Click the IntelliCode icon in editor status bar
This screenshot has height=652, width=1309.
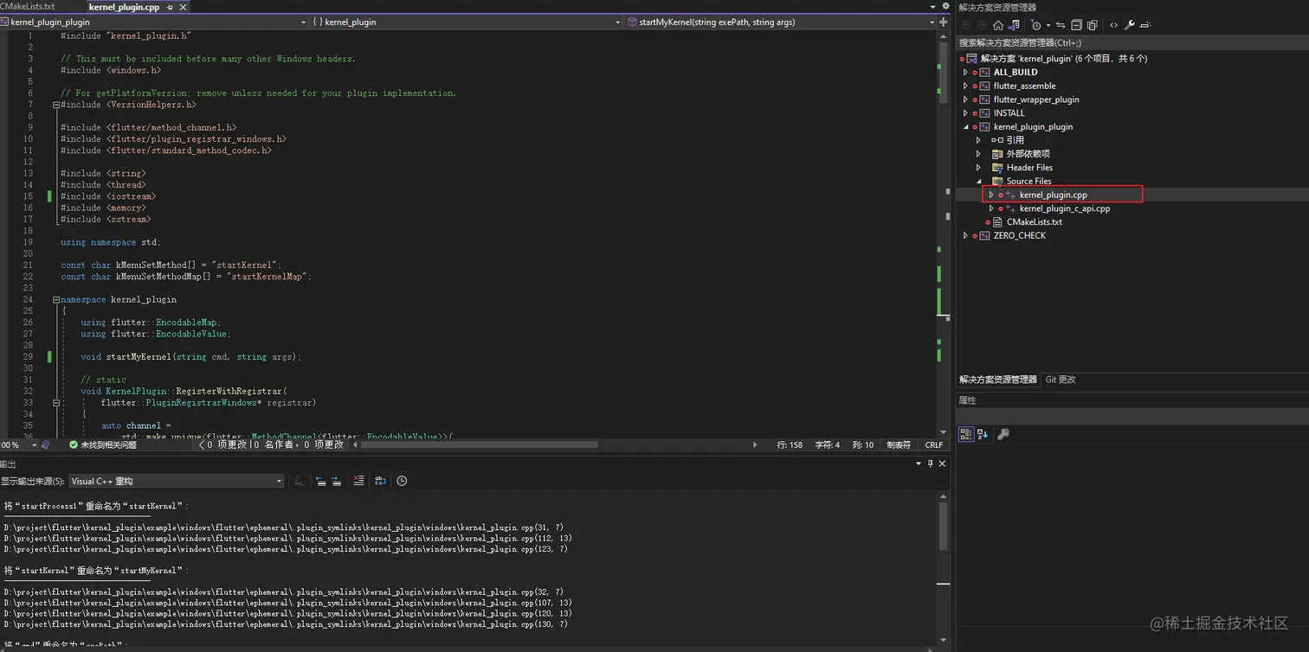(46, 444)
